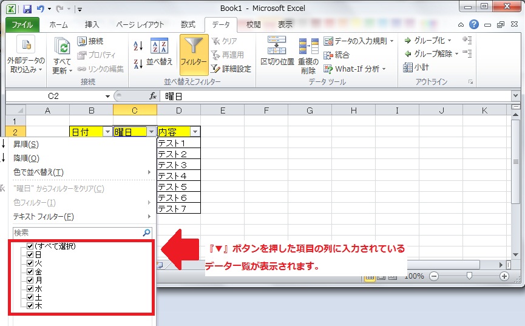
Task: Click the show detail icon in アウトライン
Action: pos(467,40)
